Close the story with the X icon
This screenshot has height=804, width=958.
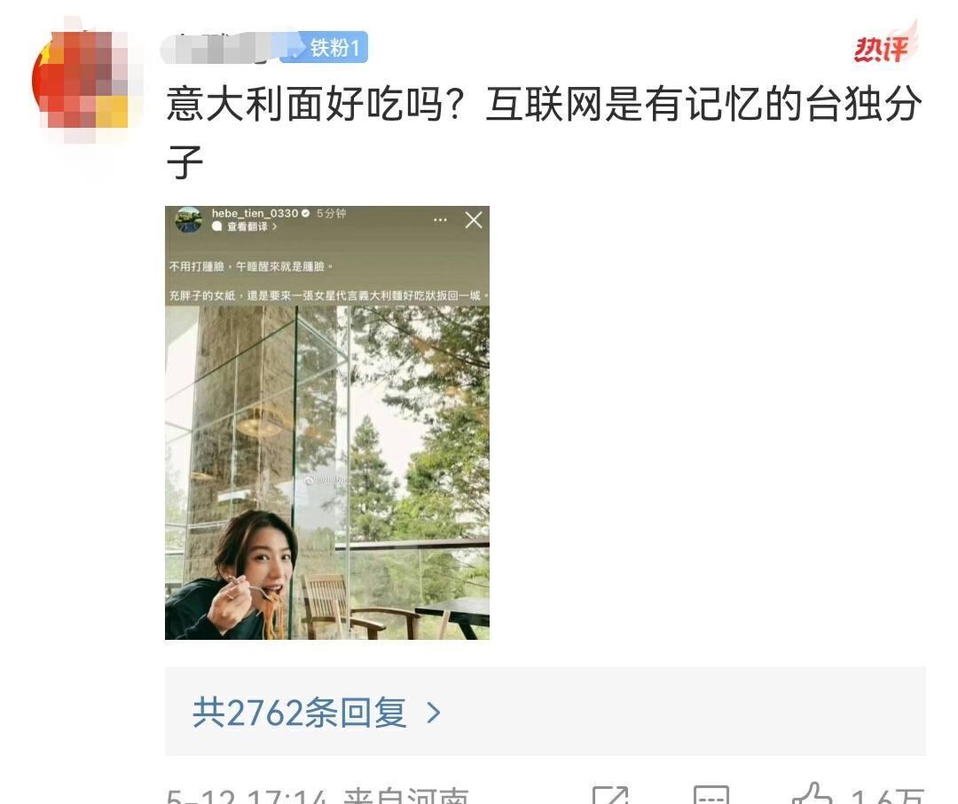[x=474, y=220]
